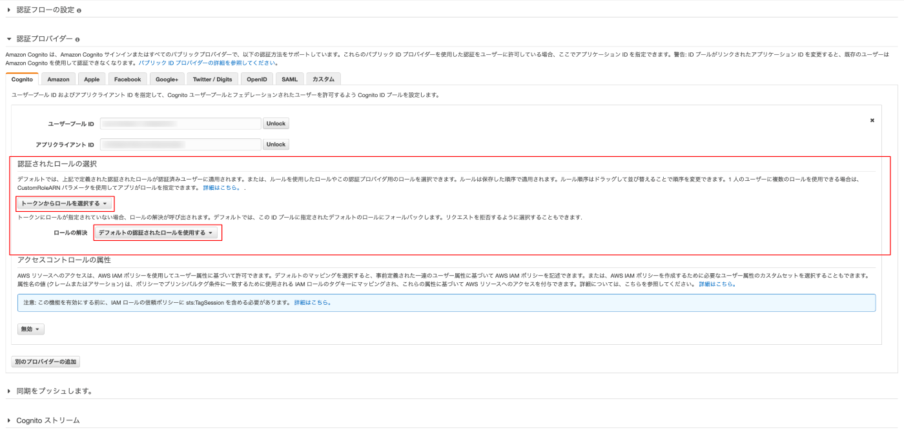This screenshot has height=432, width=904.
Task: Open トークンからロールを選択する dropdown
Action: (64, 203)
